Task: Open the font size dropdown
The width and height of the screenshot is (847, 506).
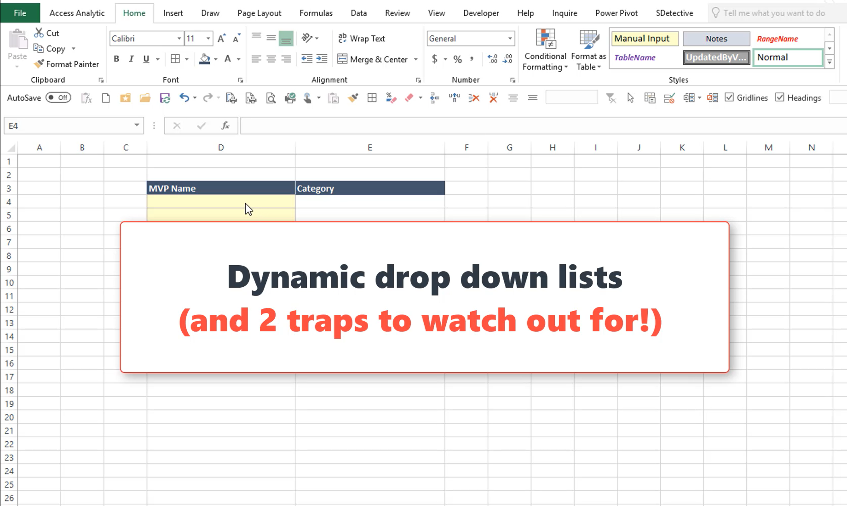Action: (208, 39)
